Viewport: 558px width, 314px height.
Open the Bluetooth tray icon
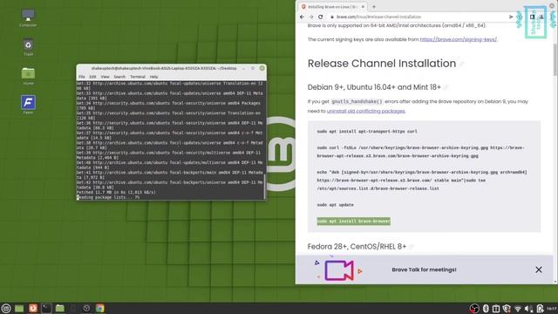tap(486, 309)
